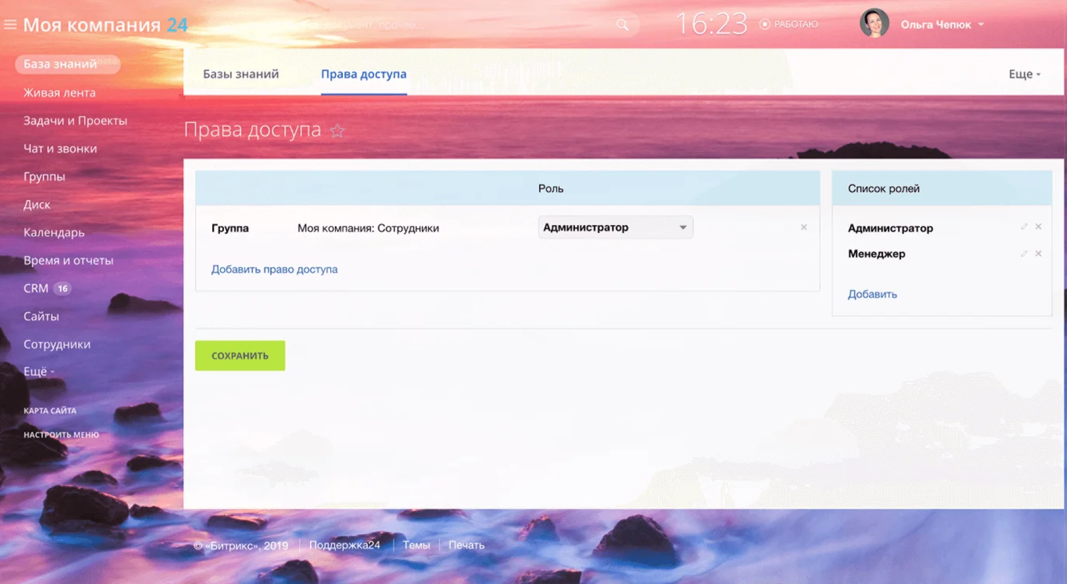Switch to the Базы знаний tab
1067x584 pixels.
click(x=241, y=74)
